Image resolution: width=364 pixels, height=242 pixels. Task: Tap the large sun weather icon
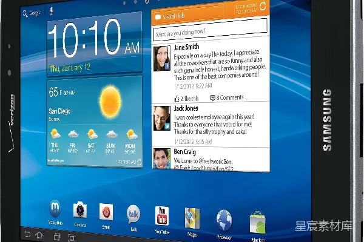pos(110,102)
